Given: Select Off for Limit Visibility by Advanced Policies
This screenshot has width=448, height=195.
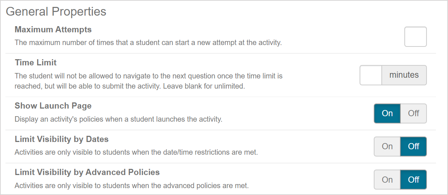Looking at the screenshot, I should pos(413,180).
